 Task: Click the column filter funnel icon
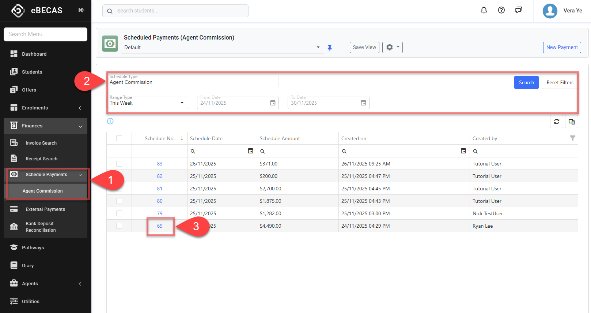point(572,138)
